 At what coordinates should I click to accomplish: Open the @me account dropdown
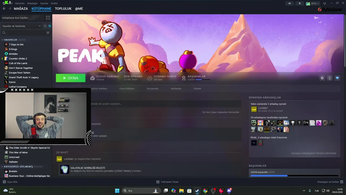(312, 3)
